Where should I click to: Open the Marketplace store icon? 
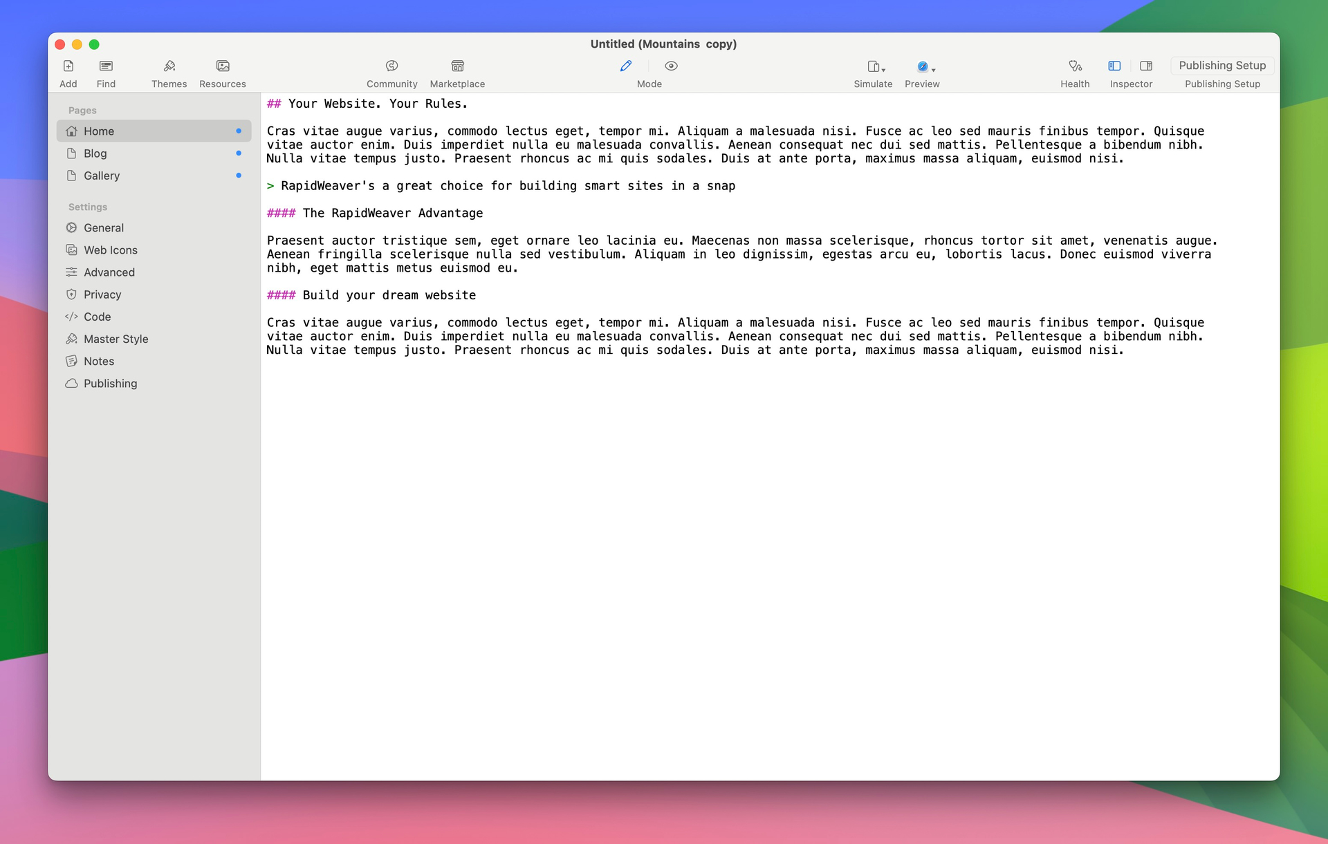coord(457,66)
